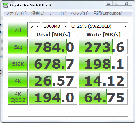The image size is (135, 123).
Task: Start the Seq benchmark test
Action: tap(18, 46)
